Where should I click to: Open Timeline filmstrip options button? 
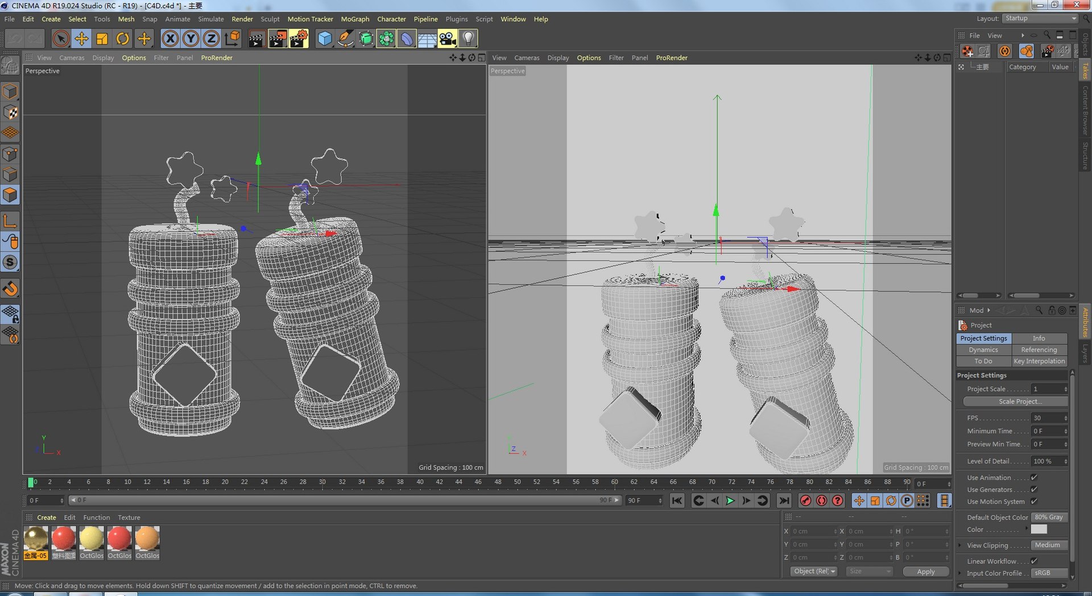pyautogui.click(x=945, y=500)
